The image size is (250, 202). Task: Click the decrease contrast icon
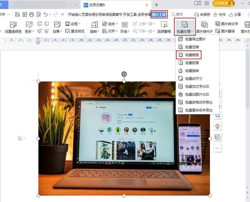[x=47, y=24]
